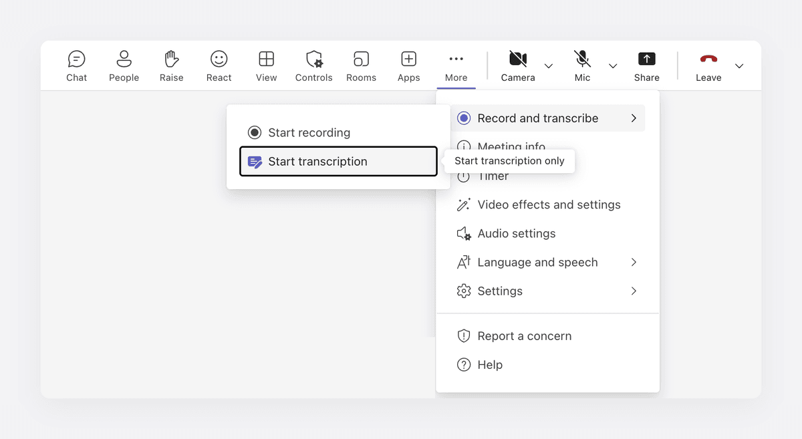Expand the Language and speech submenu
Viewport: 802px width, 439px height.
pos(547,263)
